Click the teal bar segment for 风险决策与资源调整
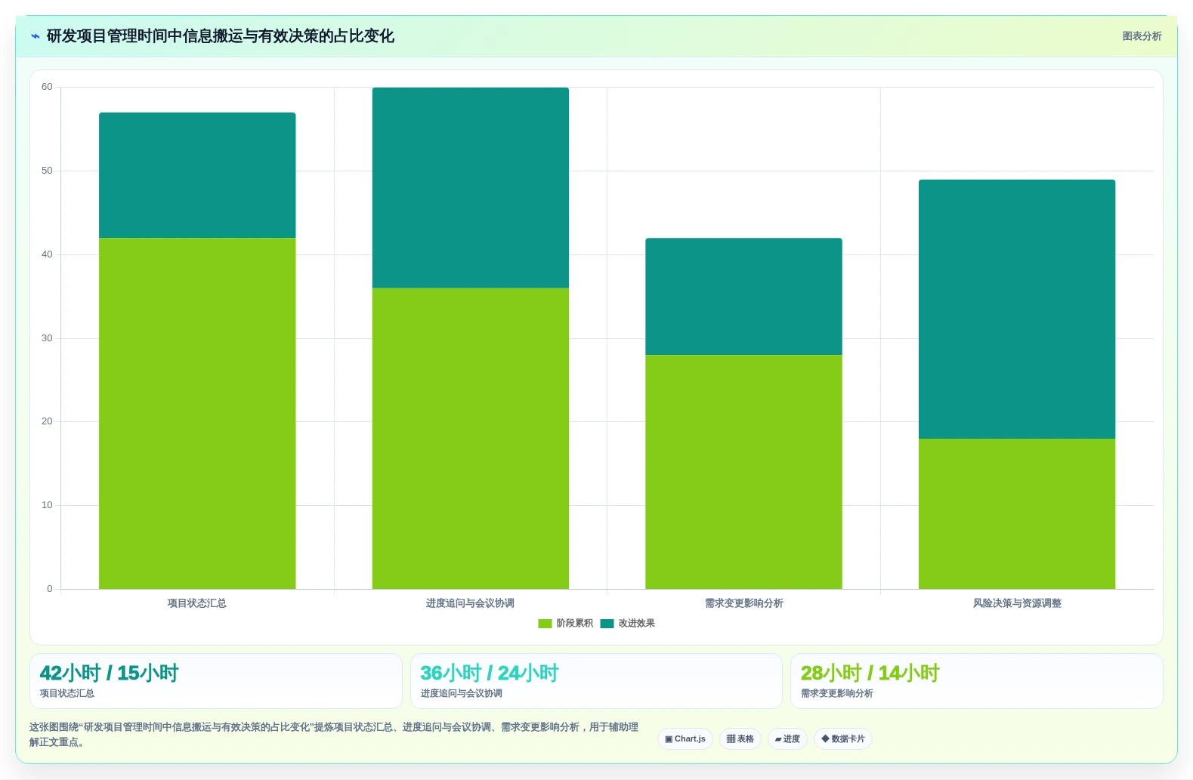 pos(1017,309)
